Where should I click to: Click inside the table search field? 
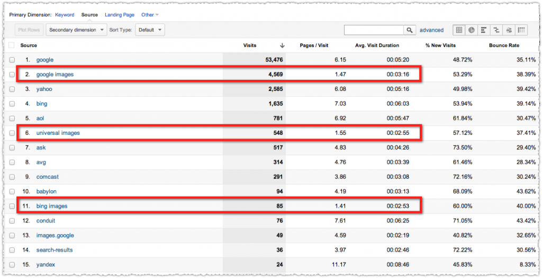374,30
